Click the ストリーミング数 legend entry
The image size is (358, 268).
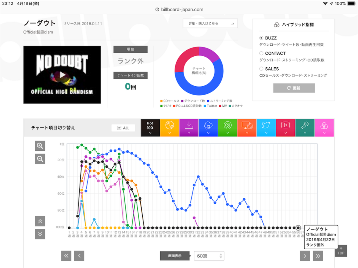tap(219, 101)
